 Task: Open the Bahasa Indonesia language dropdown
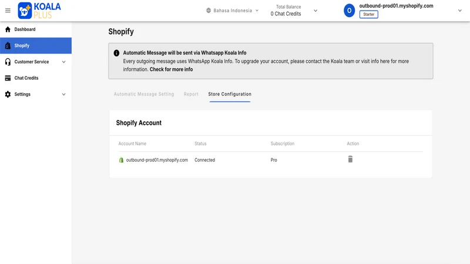[x=233, y=11]
